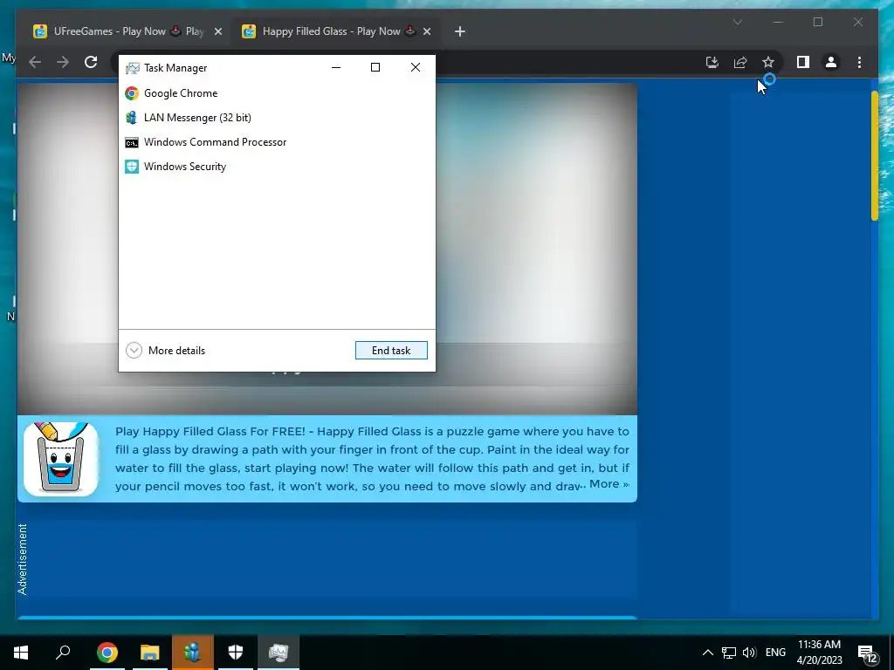Click the Command Processor icon in list
Image resolution: width=894 pixels, height=670 pixels.
tap(132, 142)
